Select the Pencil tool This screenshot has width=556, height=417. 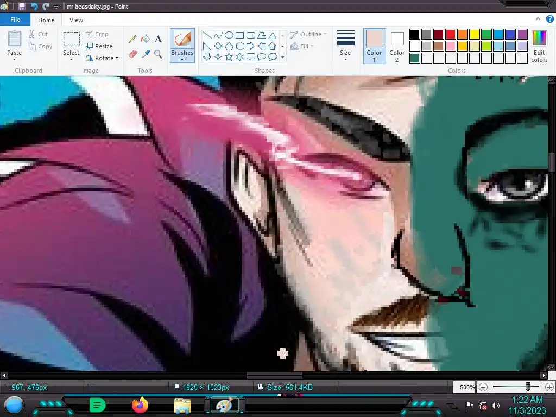(x=132, y=39)
